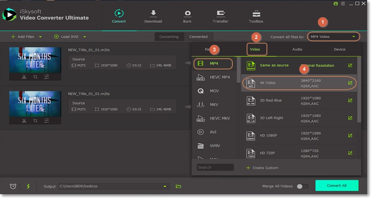
Task: Trim the first video with scissors icon
Action: [24, 77]
